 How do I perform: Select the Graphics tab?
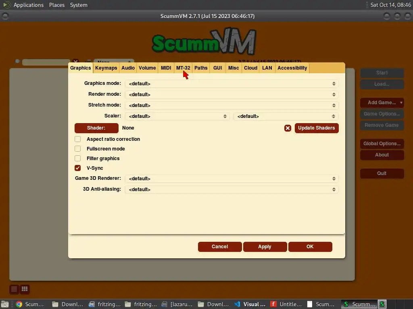(x=81, y=68)
